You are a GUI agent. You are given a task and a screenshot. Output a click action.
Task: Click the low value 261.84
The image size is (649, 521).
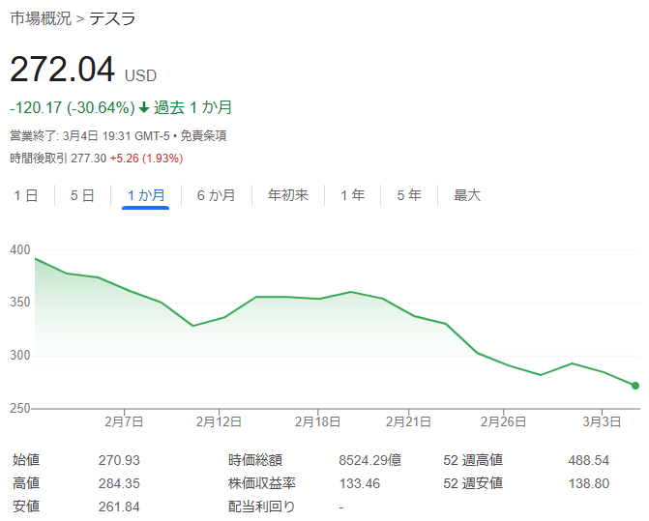[119, 507]
